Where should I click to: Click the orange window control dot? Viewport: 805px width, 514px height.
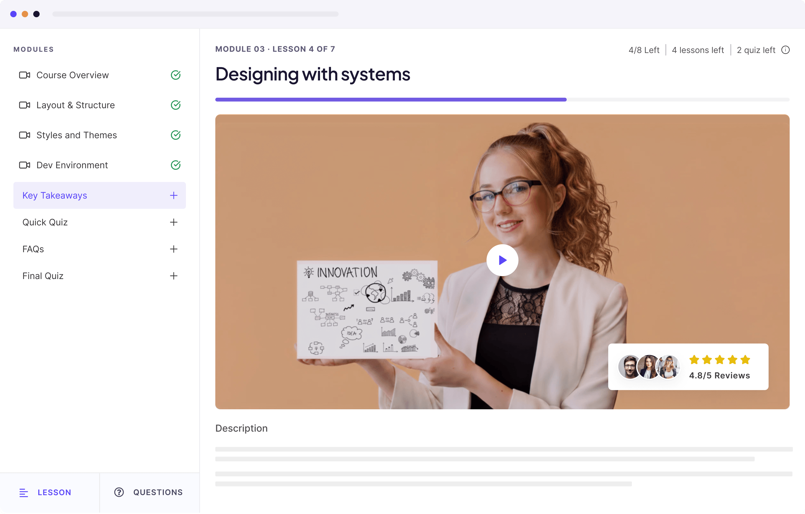click(25, 14)
